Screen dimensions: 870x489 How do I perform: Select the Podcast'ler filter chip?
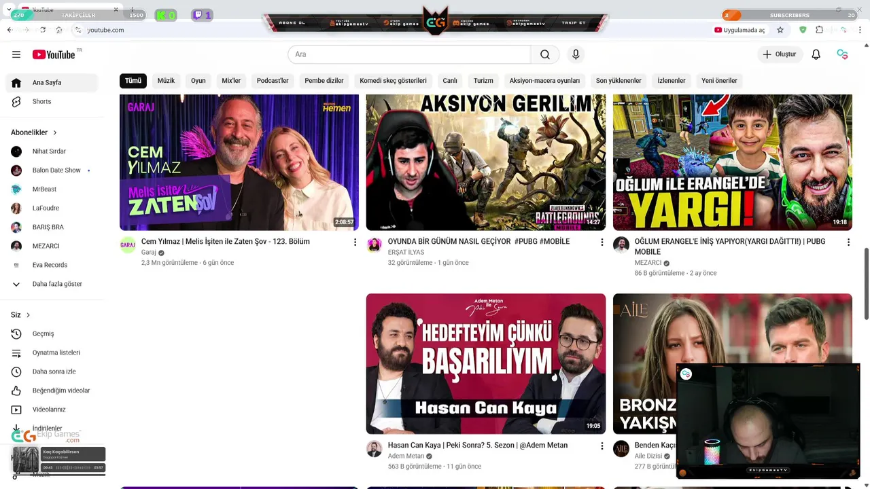pyautogui.click(x=273, y=81)
